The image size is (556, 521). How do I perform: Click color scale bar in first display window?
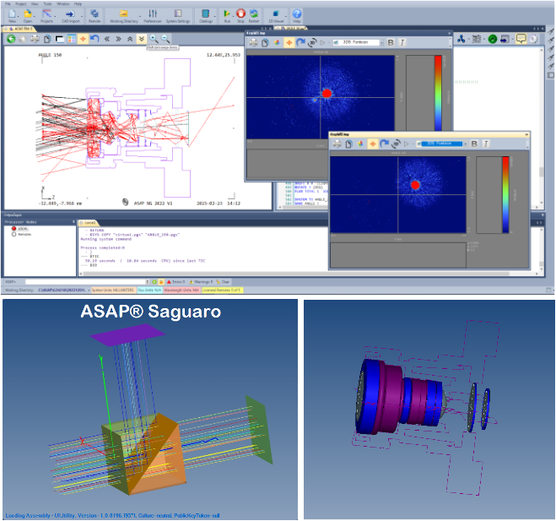point(438,93)
